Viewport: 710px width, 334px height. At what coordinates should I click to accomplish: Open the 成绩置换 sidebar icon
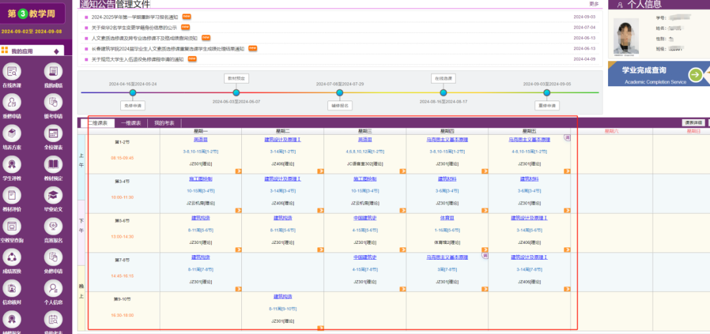[12, 257]
